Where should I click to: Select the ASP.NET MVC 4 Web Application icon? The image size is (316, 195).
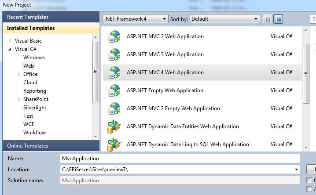coord(114,72)
